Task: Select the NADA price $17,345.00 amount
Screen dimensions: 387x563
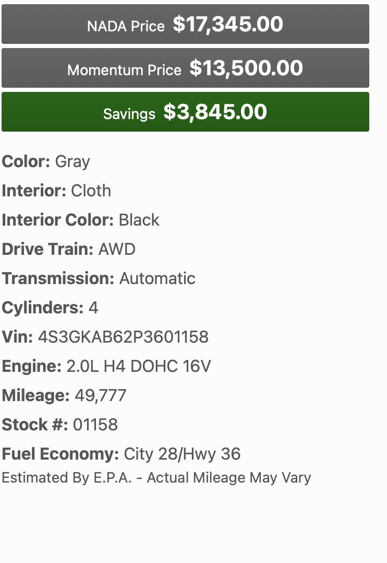Action: (228, 25)
